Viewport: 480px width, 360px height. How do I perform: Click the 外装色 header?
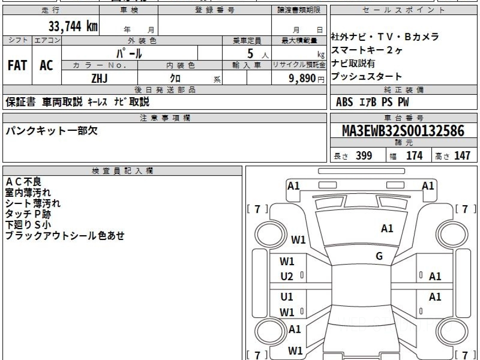(x=142, y=40)
